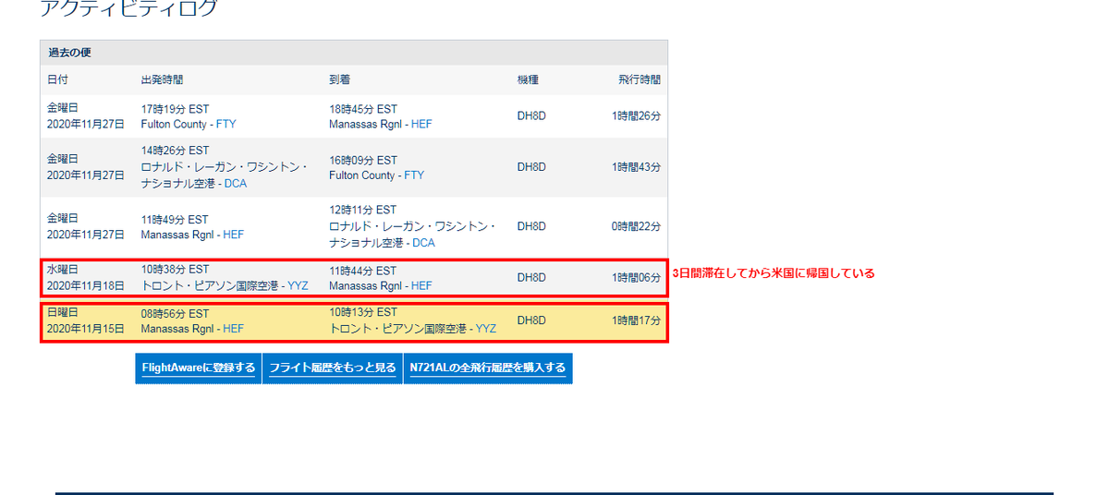This screenshot has width=1109, height=495.
Task: Select flight duration 1時間43分
Action: [x=636, y=166]
